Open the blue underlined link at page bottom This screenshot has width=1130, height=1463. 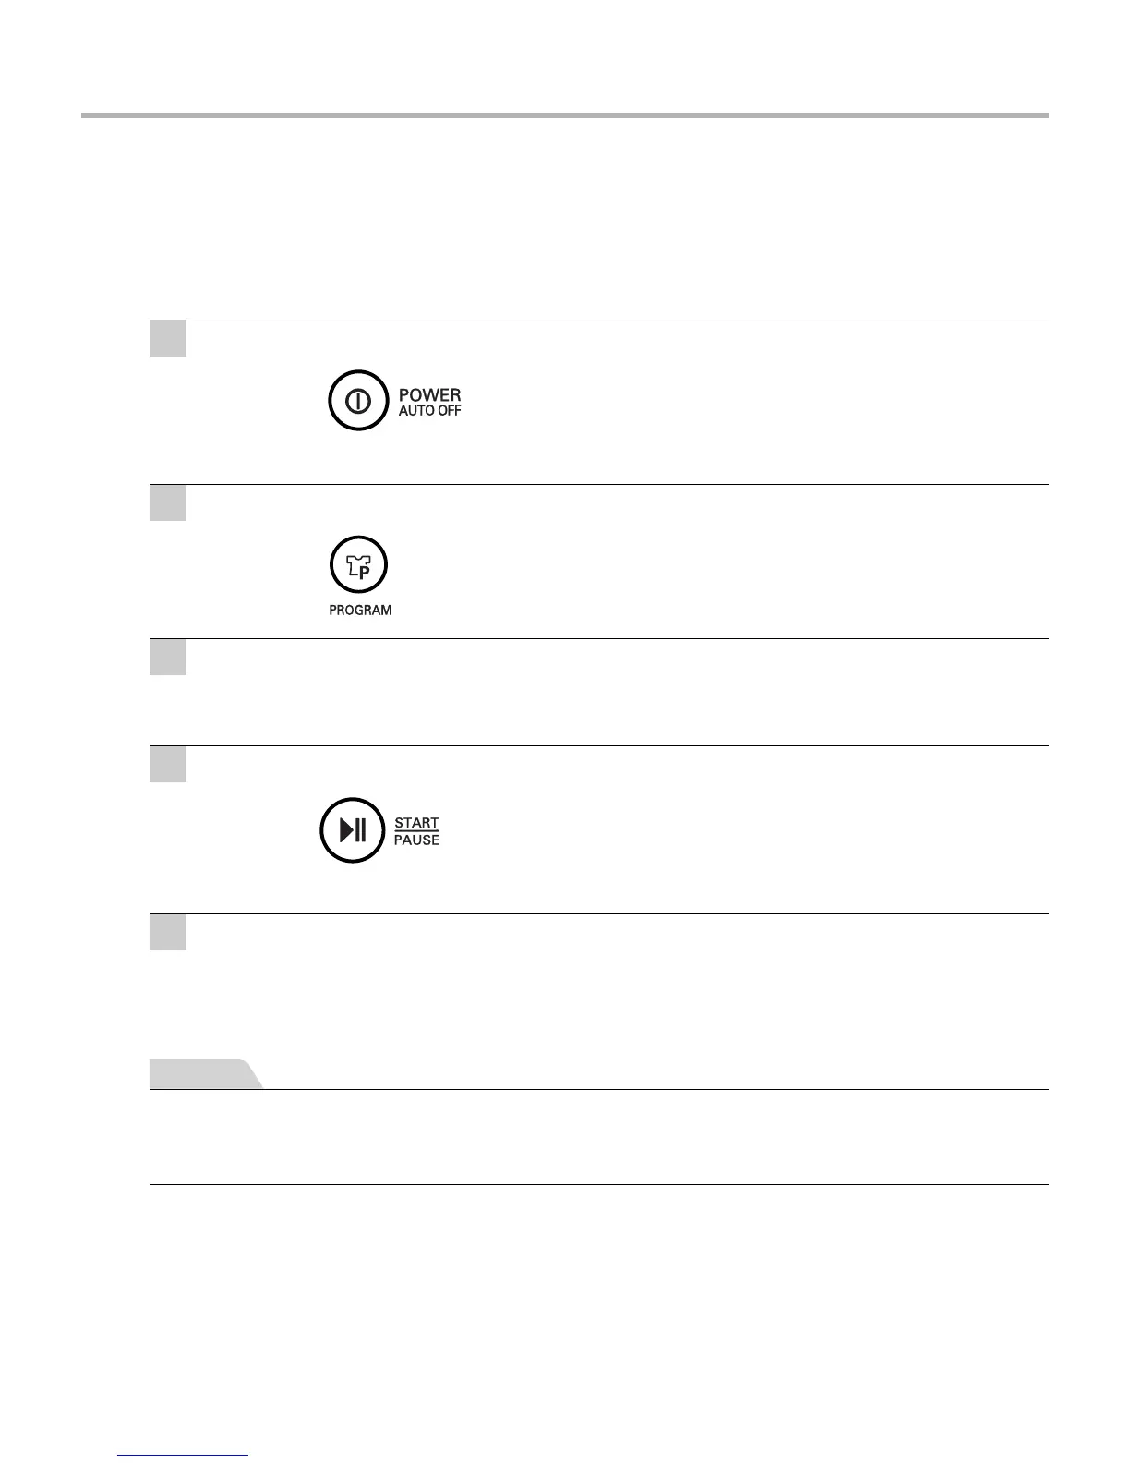pyautogui.click(x=184, y=1456)
